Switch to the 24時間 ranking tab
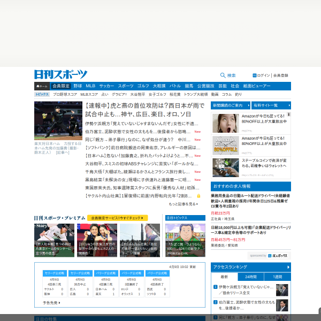Viewport: 321px width, 321px height. (251, 277)
